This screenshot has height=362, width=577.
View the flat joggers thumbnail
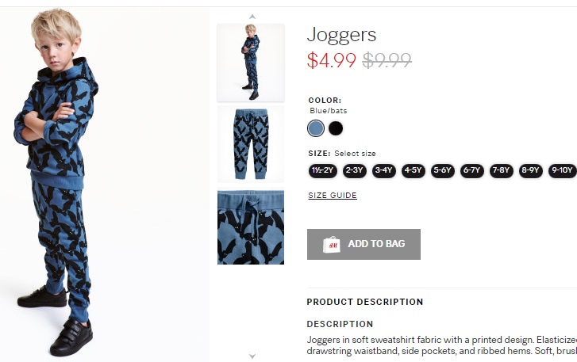(x=251, y=144)
